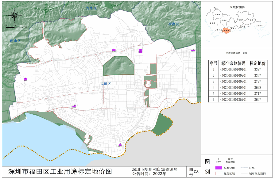Select parcel code 440300G060100101 in the table
The image size is (275, 179).
(233, 69)
